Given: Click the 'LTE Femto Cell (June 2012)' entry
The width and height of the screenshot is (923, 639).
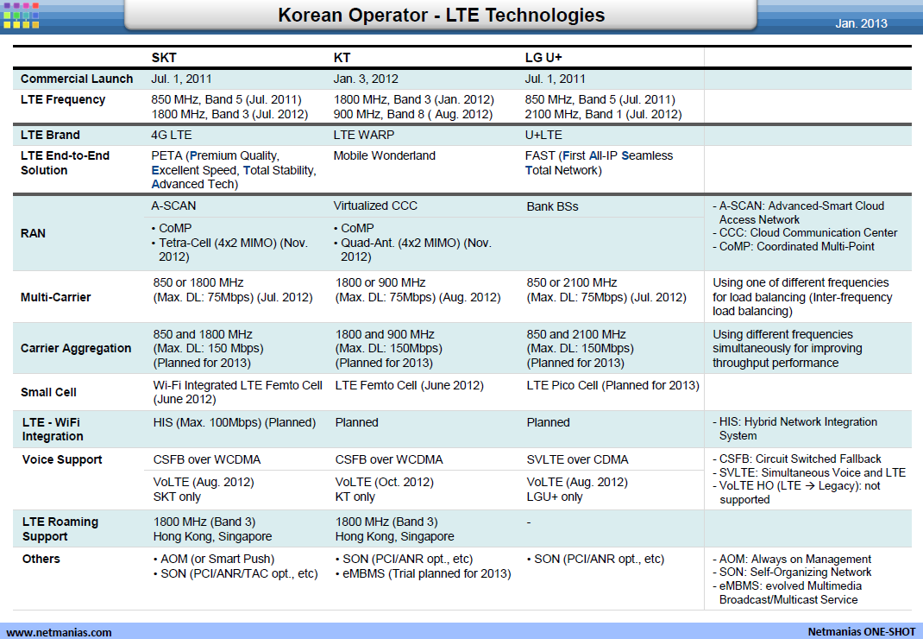Looking at the screenshot, I should coord(410,385).
